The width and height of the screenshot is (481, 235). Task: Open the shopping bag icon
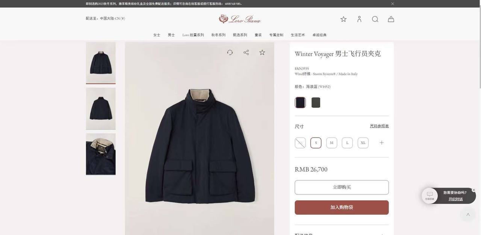tap(391, 19)
